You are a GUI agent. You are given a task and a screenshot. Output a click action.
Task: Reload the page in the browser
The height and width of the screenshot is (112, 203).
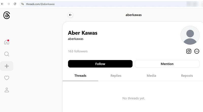(x=15, y=4)
